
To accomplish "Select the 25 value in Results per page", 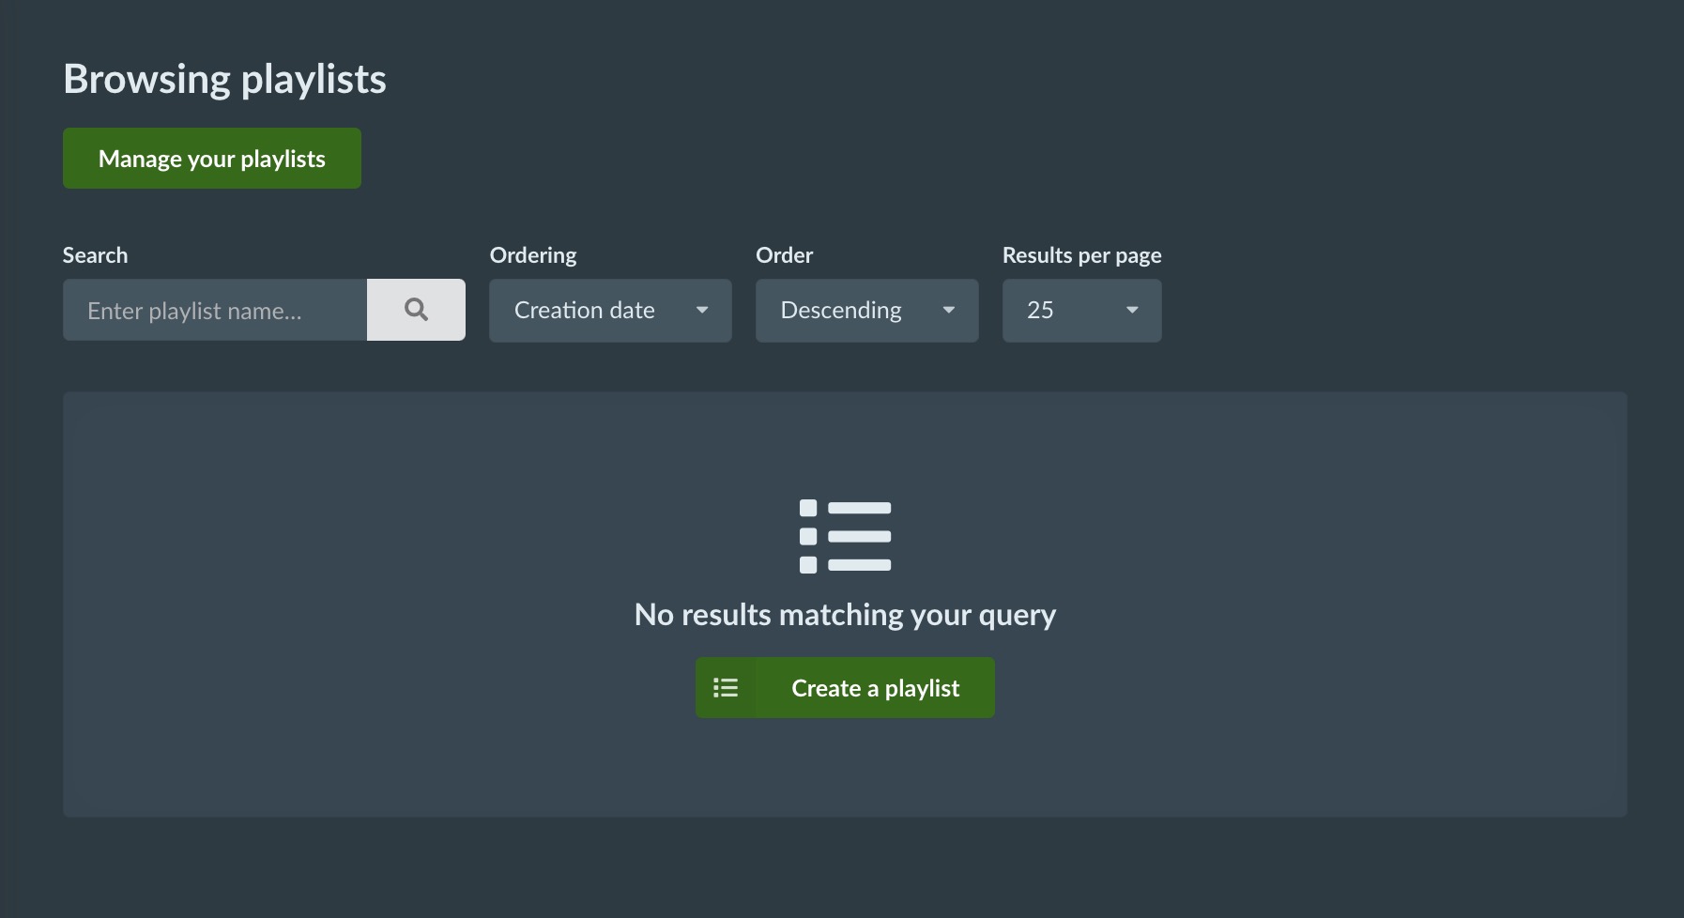I will tap(1040, 310).
